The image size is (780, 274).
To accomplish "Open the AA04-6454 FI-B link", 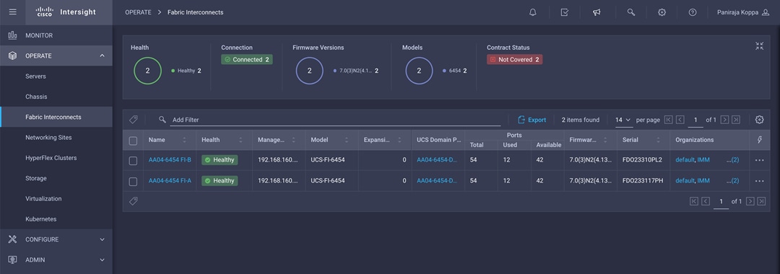I will point(170,160).
